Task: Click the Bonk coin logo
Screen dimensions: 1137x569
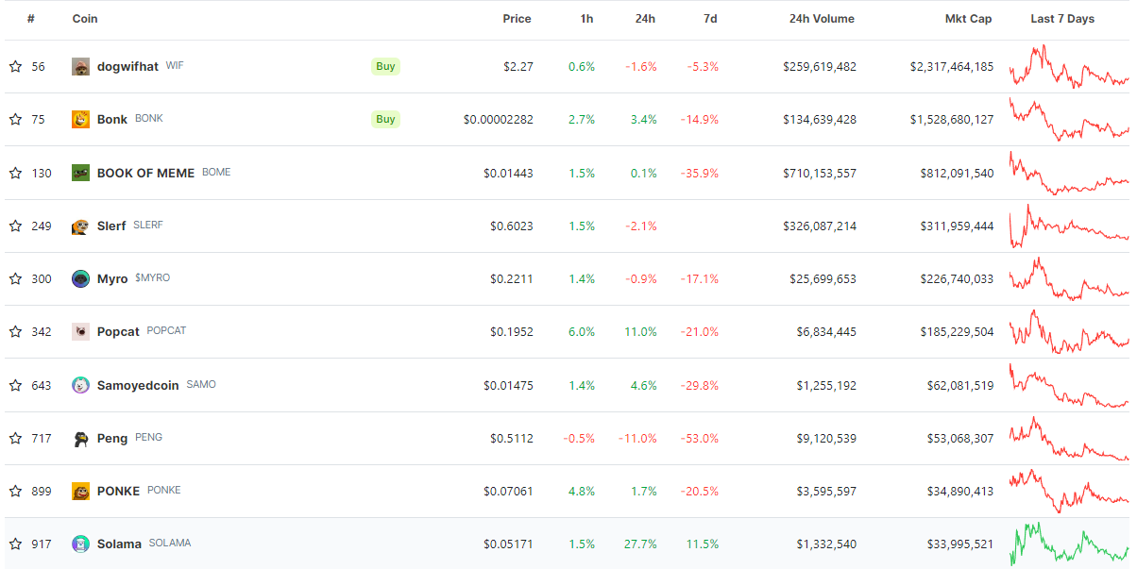Action: click(80, 119)
